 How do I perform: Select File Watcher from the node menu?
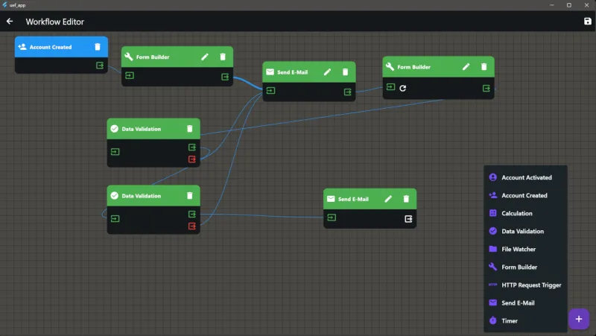click(x=525, y=249)
